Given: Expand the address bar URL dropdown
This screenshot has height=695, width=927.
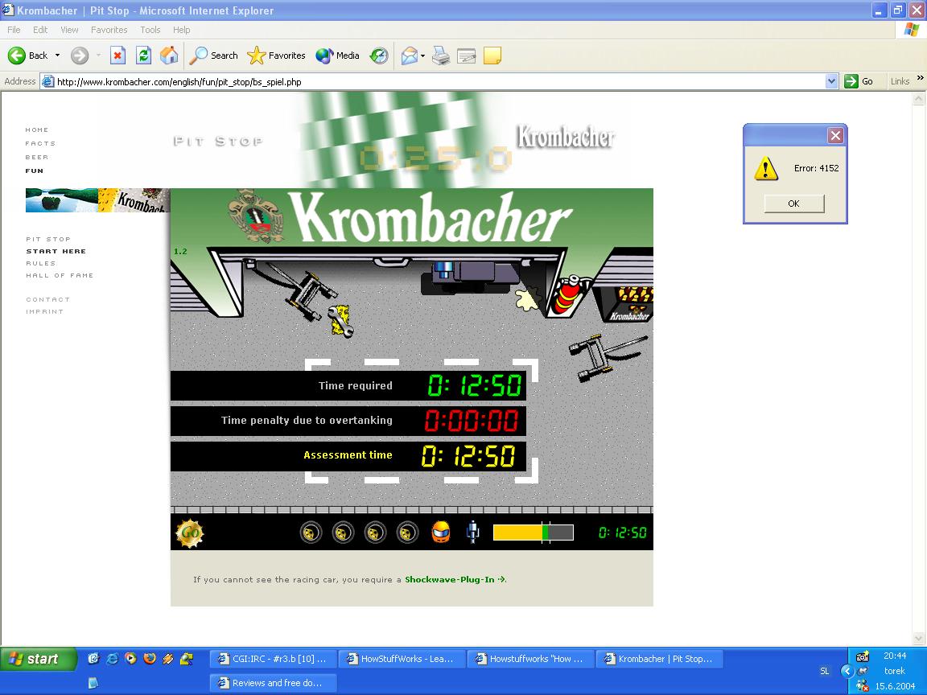Looking at the screenshot, I should (832, 81).
